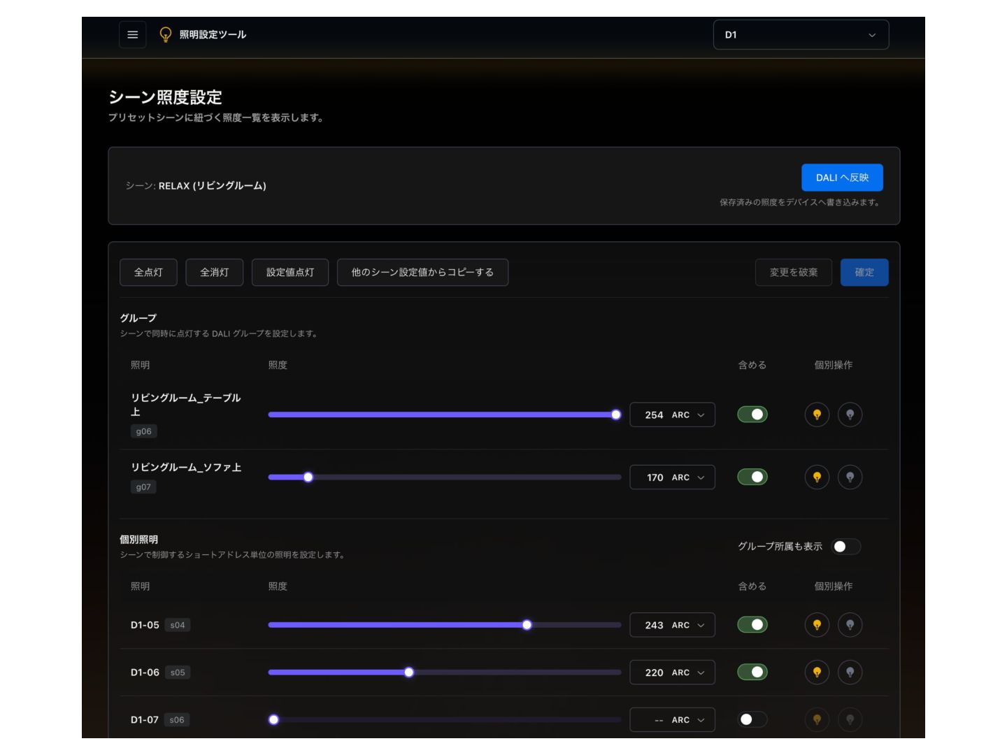Open the D1 device dropdown

(801, 35)
